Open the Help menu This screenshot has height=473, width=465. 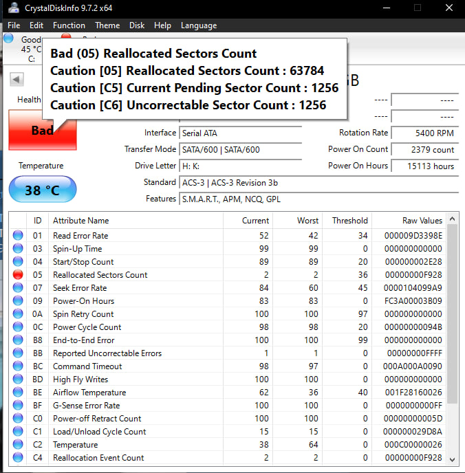162,25
